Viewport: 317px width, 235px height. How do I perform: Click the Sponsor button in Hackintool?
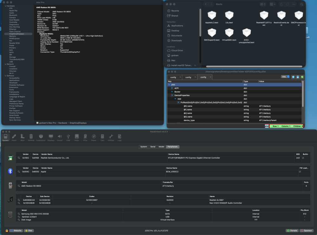[306, 231]
